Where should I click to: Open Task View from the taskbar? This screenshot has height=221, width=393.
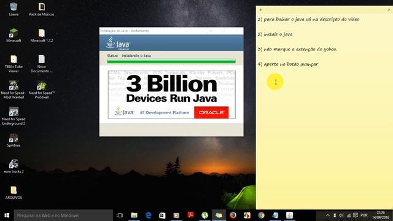(120, 215)
